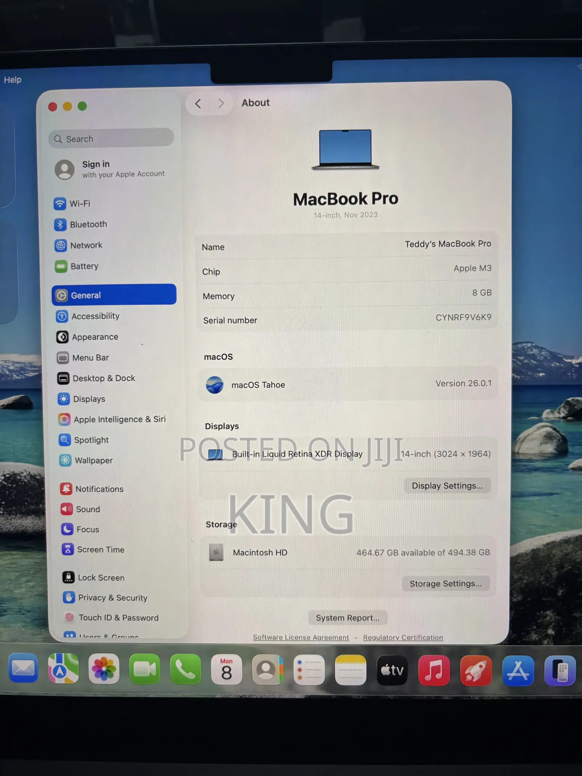
Task: Select the General sidebar item
Action: (x=114, y=295)
